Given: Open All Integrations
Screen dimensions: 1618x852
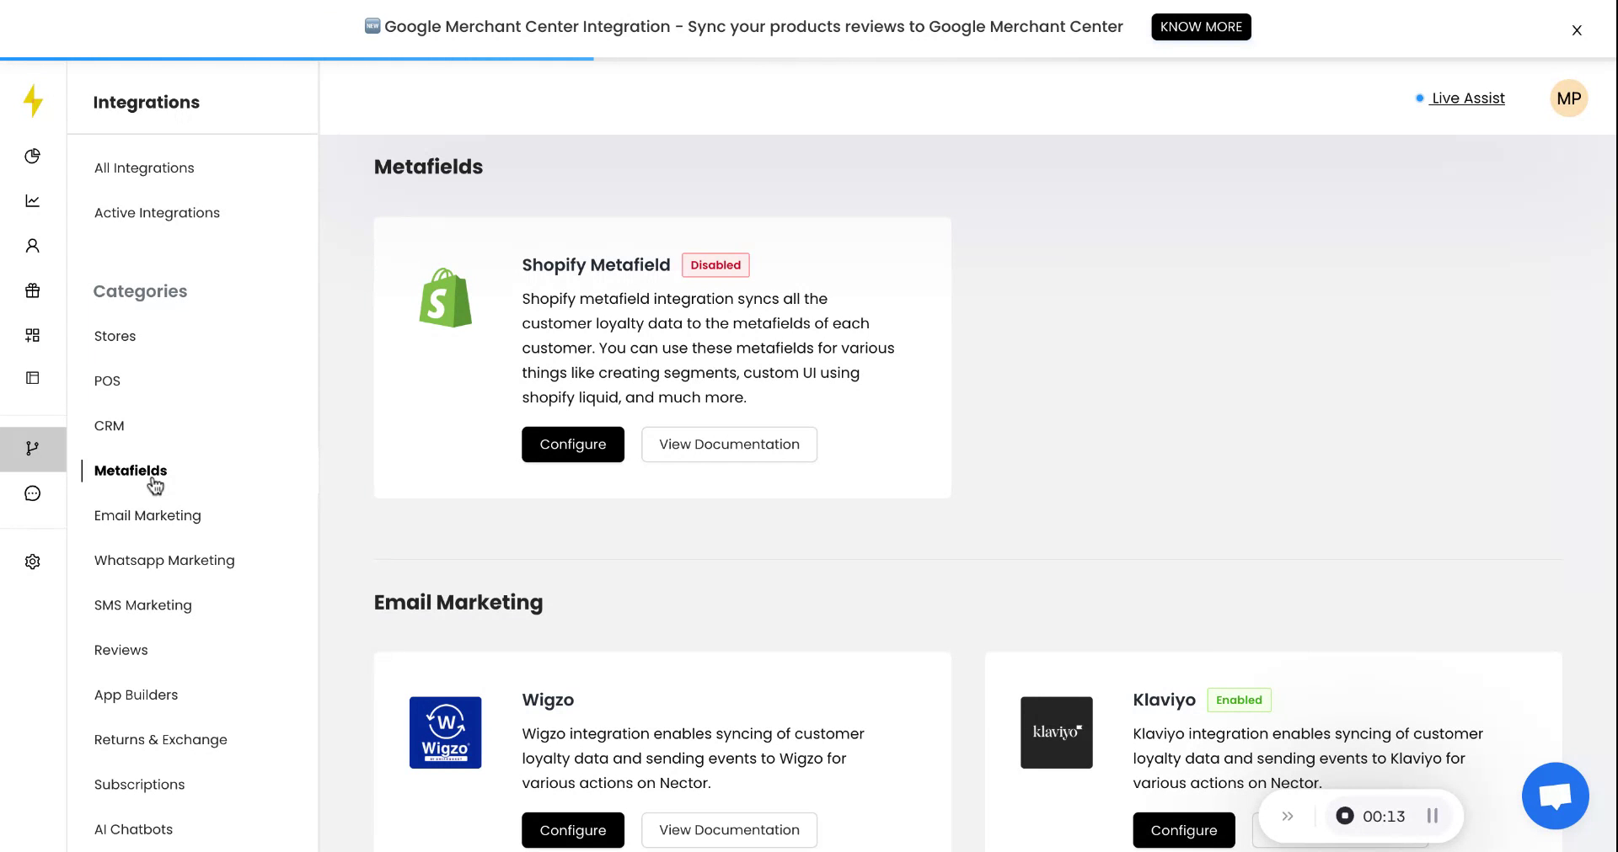Looking at the screenshot, I should (144, 168).
